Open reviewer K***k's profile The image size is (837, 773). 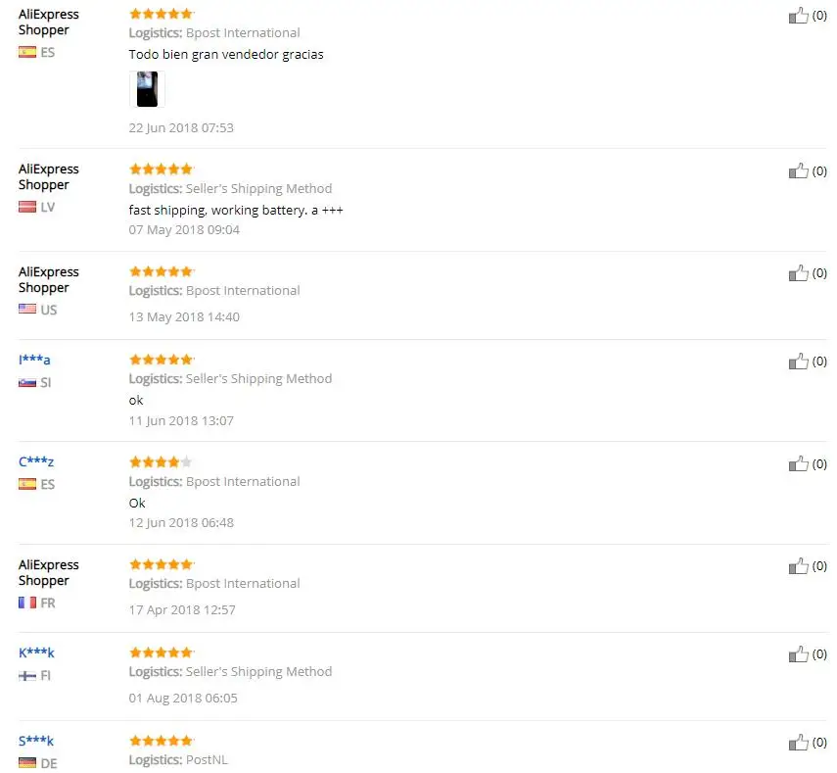point(36,652)
